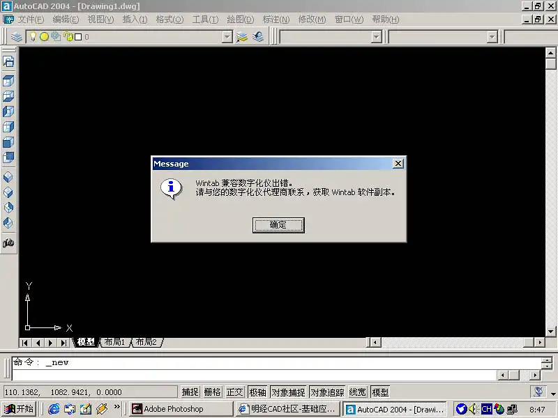Image resolution: width=558 pixels, height=418 pixels.
Task: Open the 标注(N) menu
Action: [276, 20]
